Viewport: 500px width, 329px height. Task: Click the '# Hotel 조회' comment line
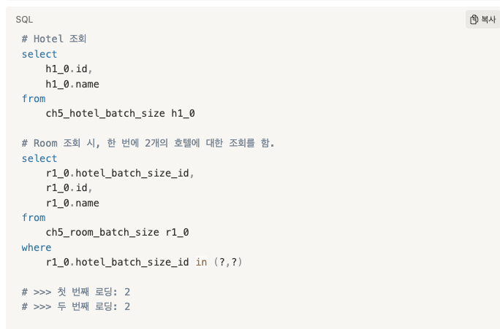point(54,39)
